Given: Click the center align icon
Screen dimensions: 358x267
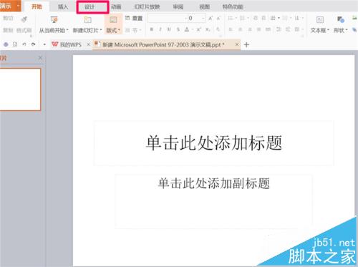Looking at the screenshot, I should (x=241, y=29).
